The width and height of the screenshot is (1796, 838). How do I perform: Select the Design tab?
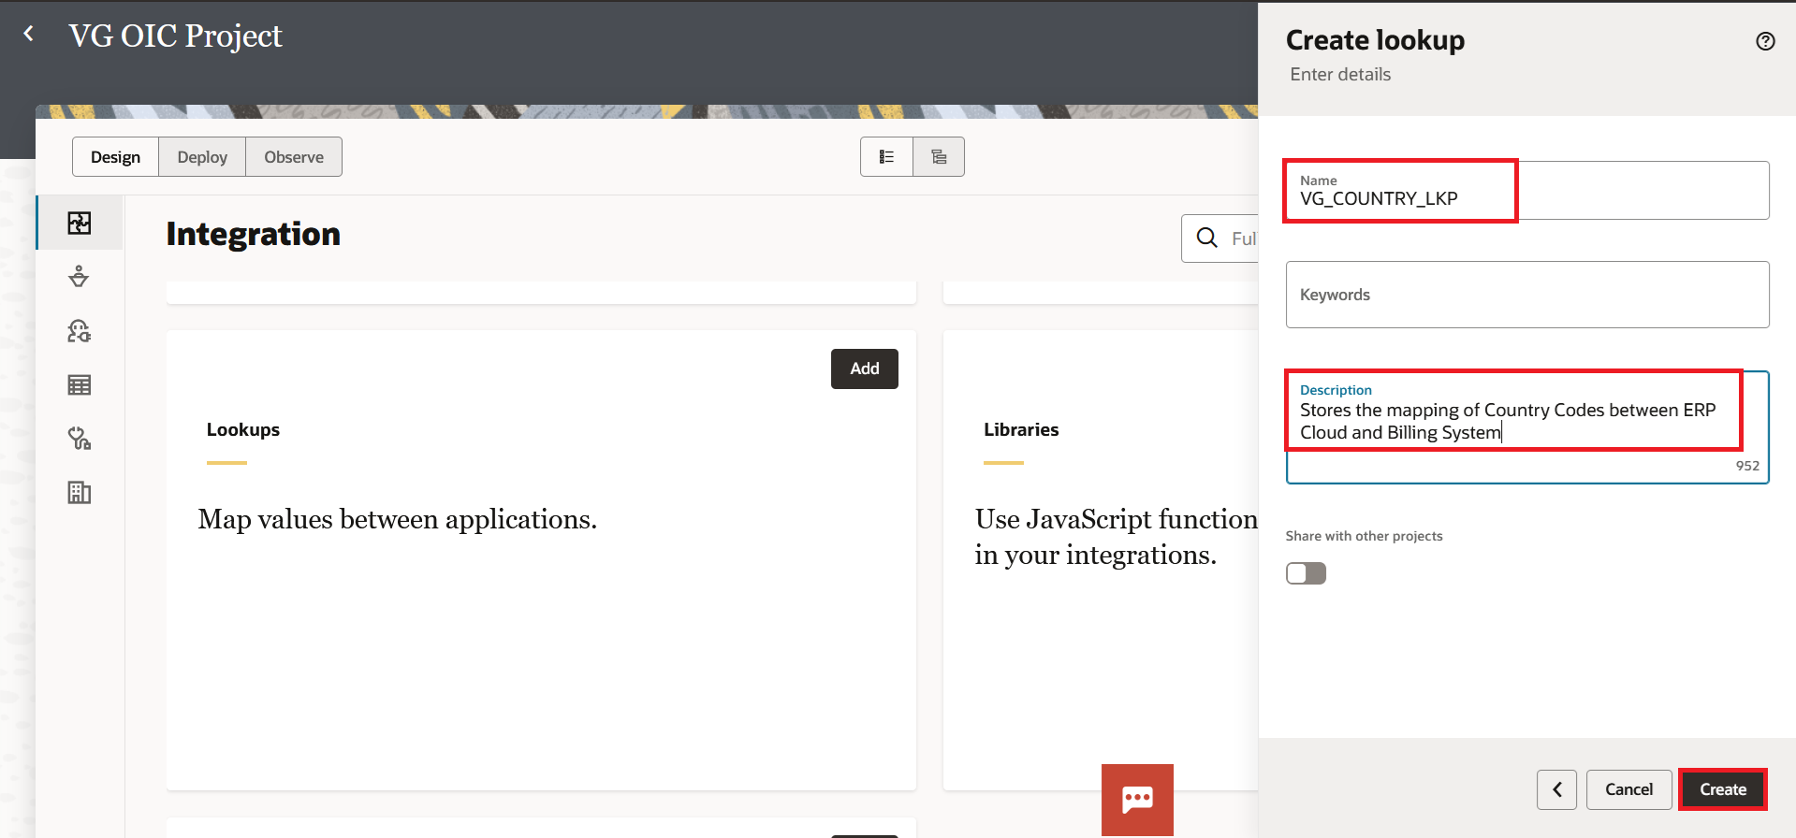pos(116,157)
